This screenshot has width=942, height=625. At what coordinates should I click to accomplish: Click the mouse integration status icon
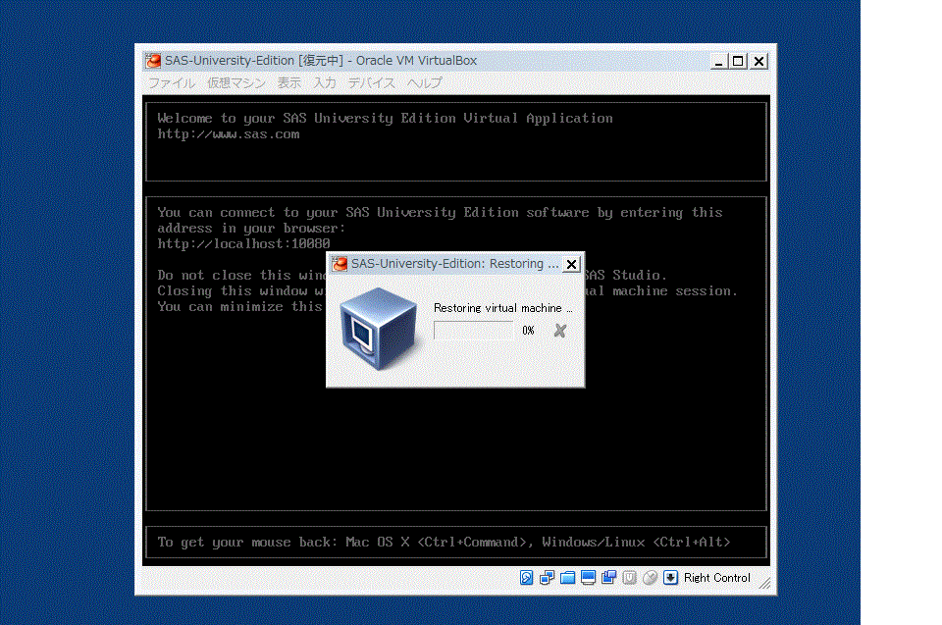(x=650, y=578)
